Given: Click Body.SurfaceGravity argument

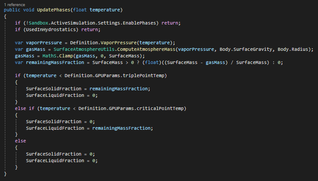Looking at the screenshot, I should click(x=247, y=49).
